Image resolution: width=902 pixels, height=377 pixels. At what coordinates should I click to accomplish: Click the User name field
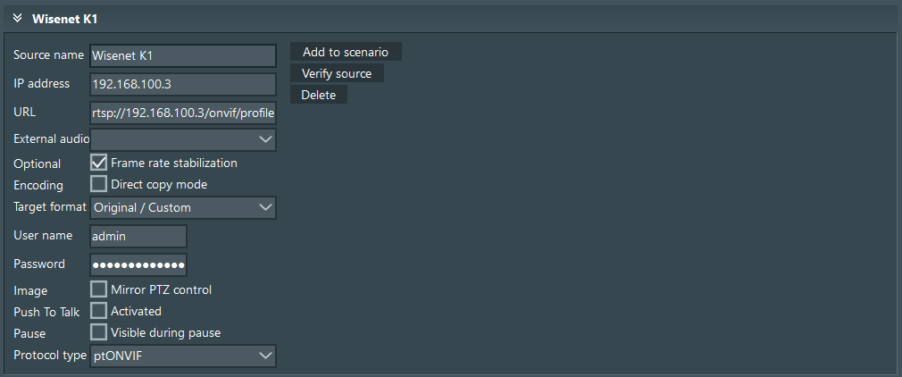tap(138, 236)
